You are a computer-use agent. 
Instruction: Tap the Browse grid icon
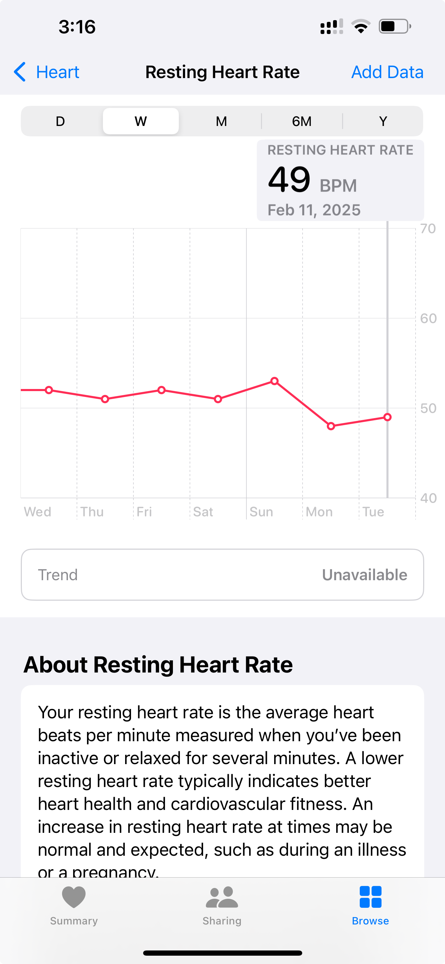coord(370,897)
